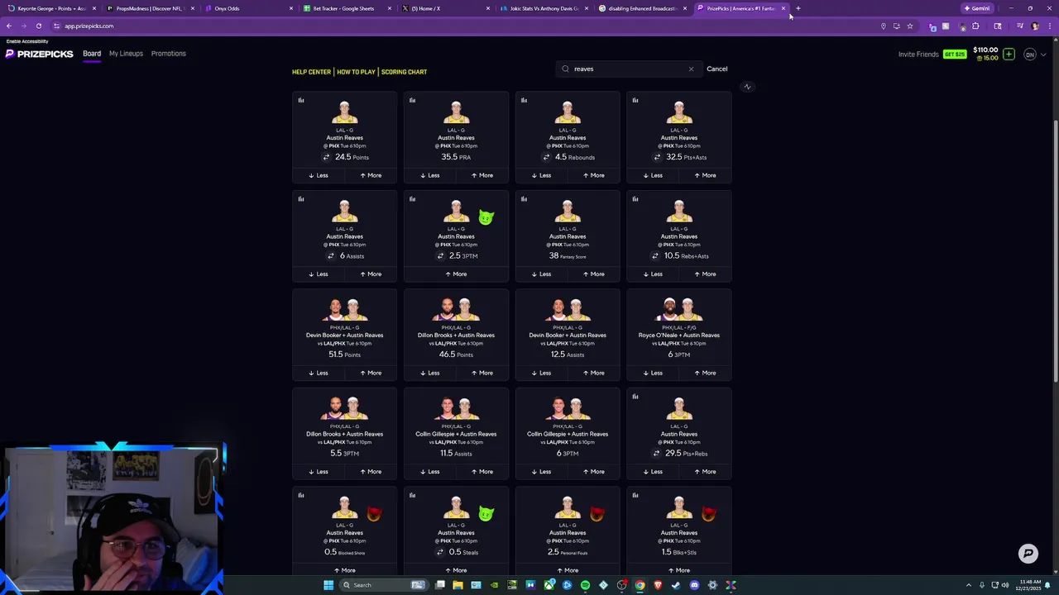The width and height of the screenshot is (1059, 595).
Task: Open Spotify from the taskbar
Action: (x=585, y=585)
